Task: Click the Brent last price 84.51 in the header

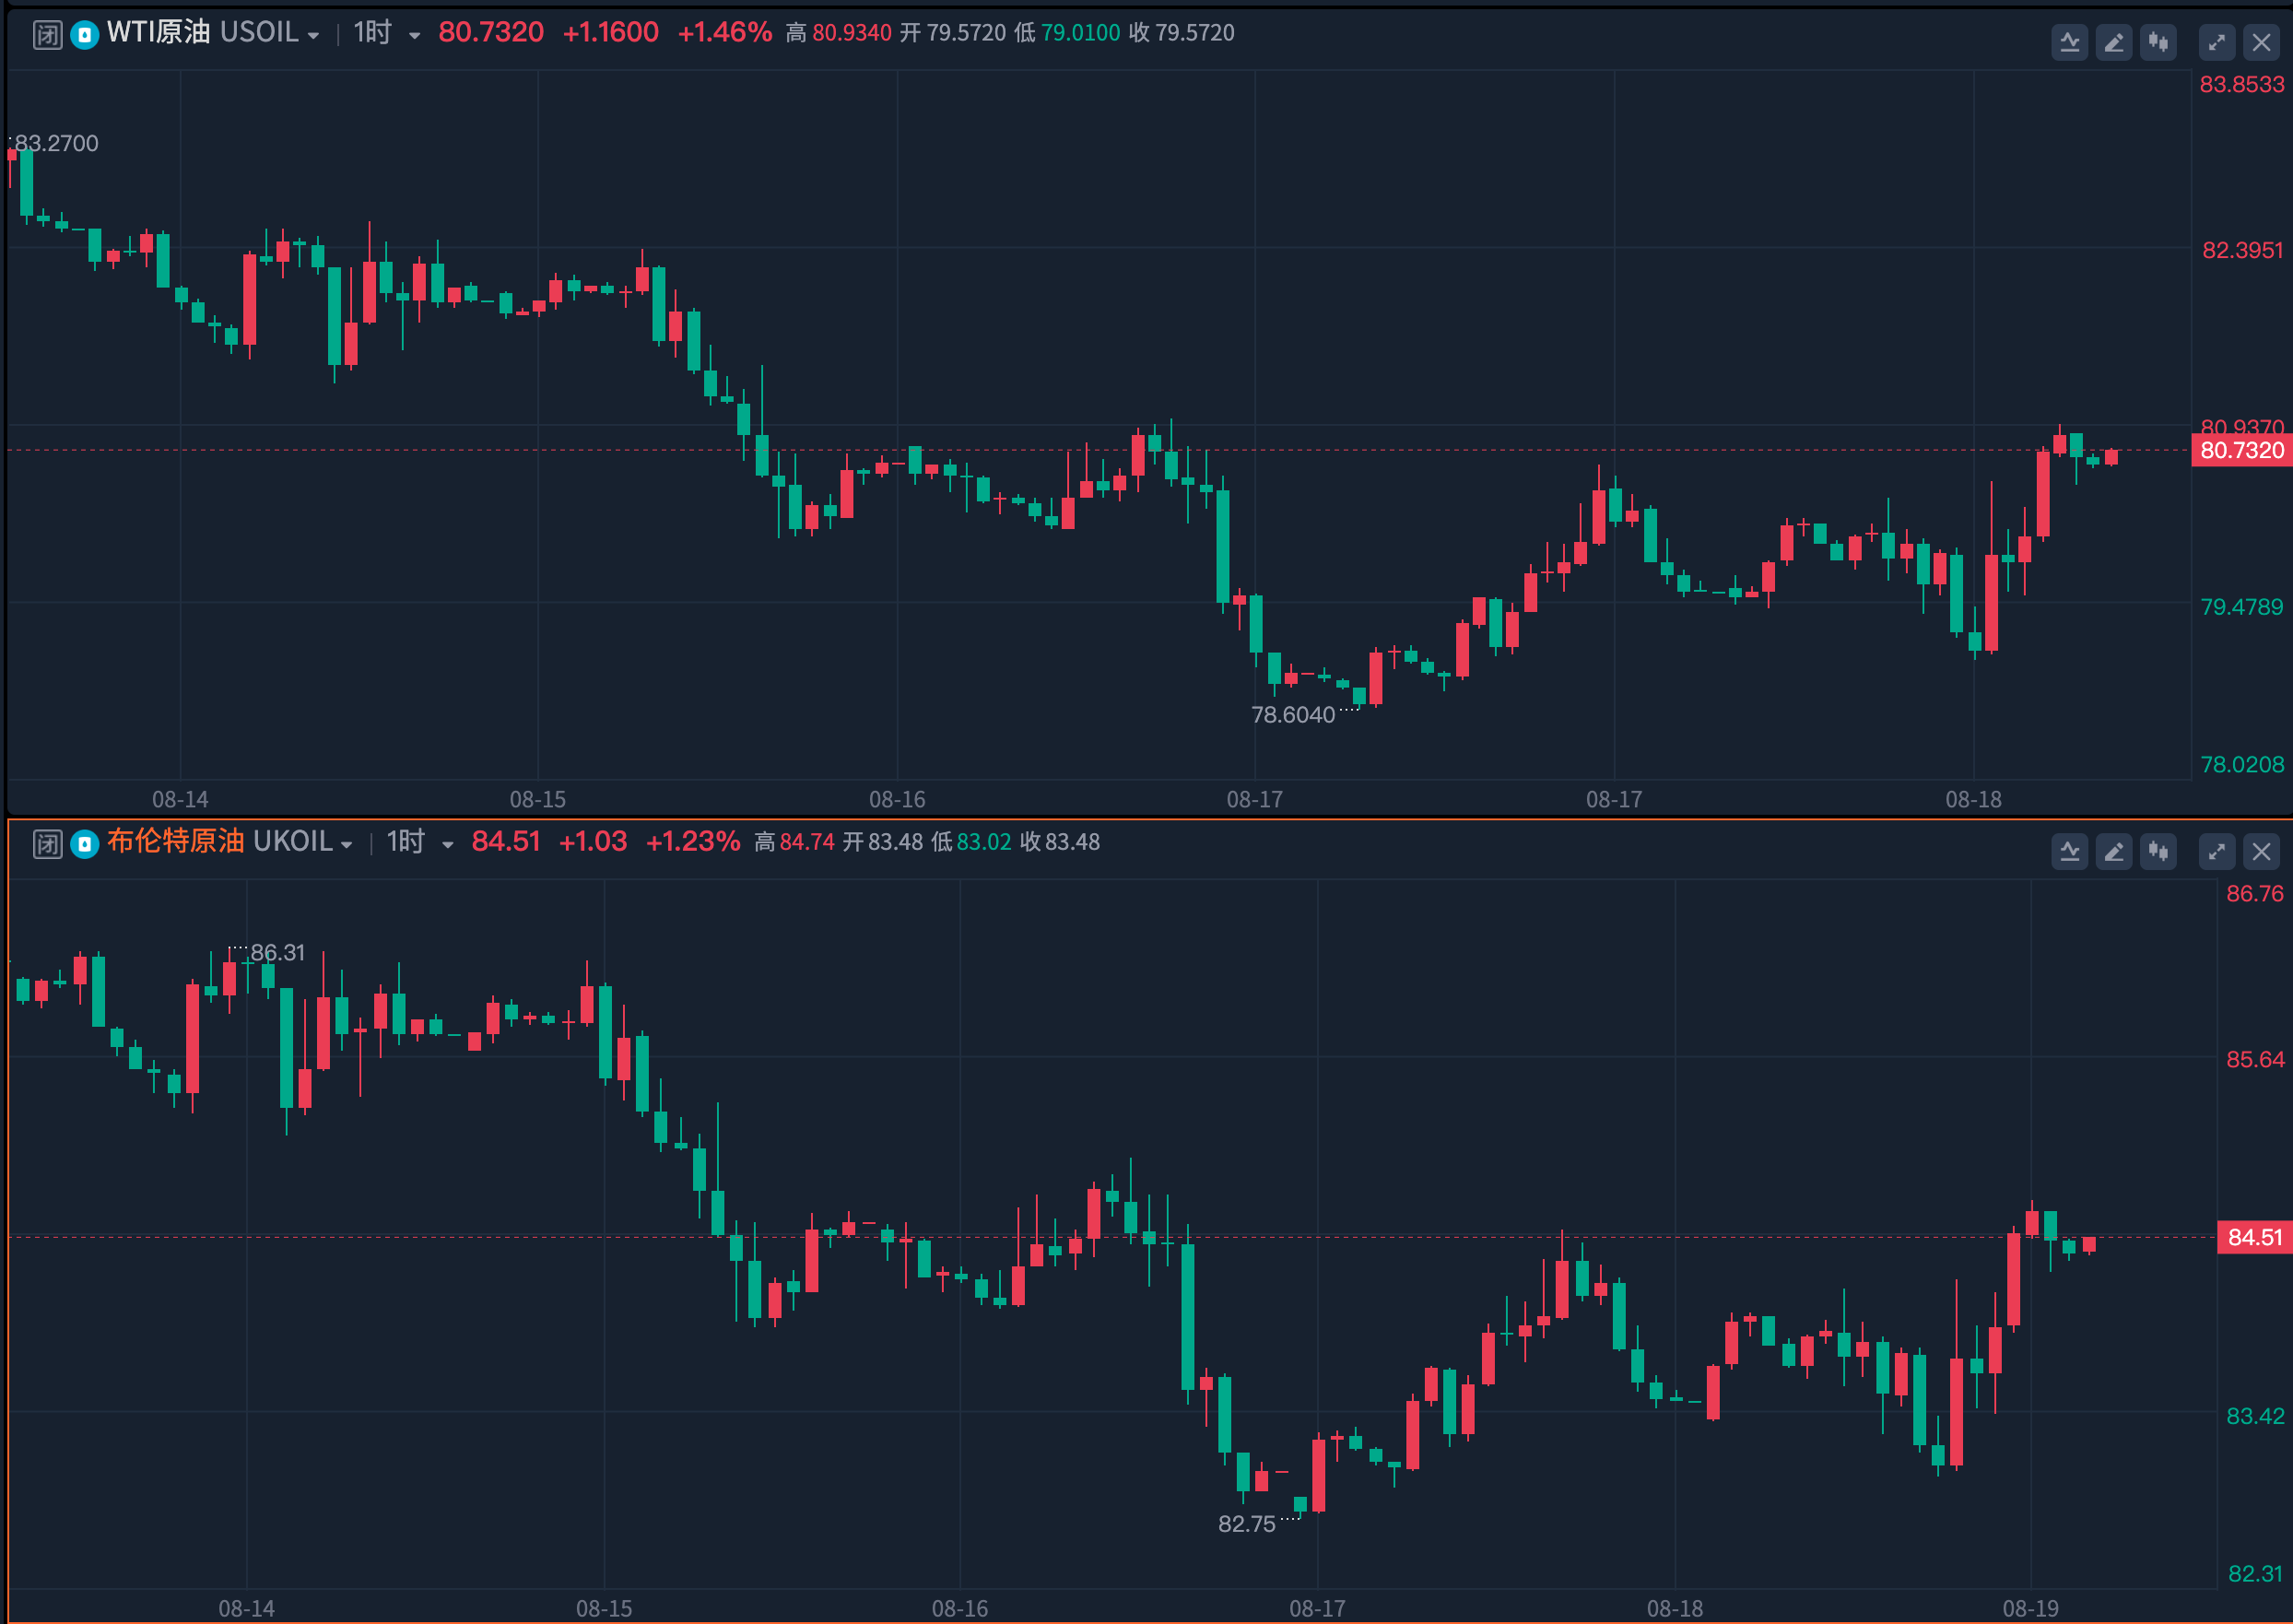Action: coord(506,841)
